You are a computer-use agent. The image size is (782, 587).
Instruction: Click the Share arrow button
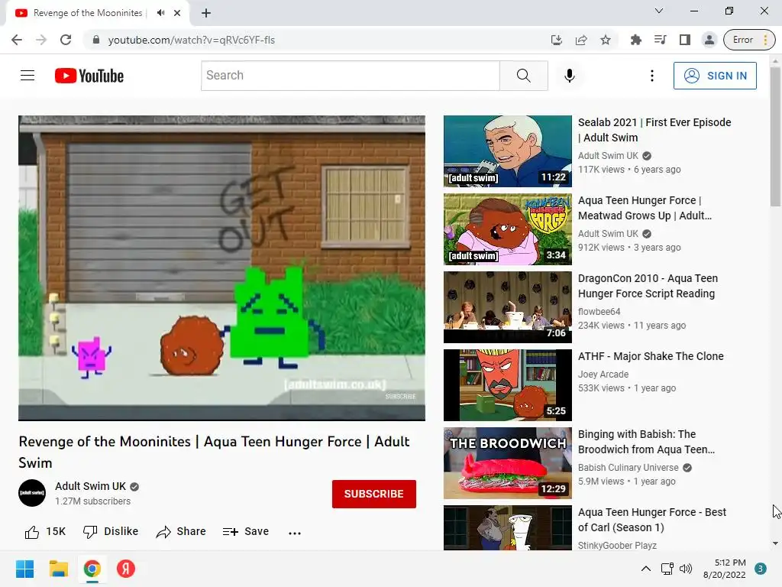(x=181, y=532)
